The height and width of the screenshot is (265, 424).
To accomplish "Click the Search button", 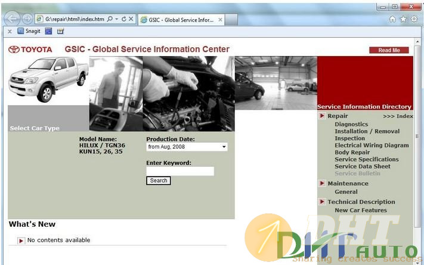I will click(x=159, y=181).
